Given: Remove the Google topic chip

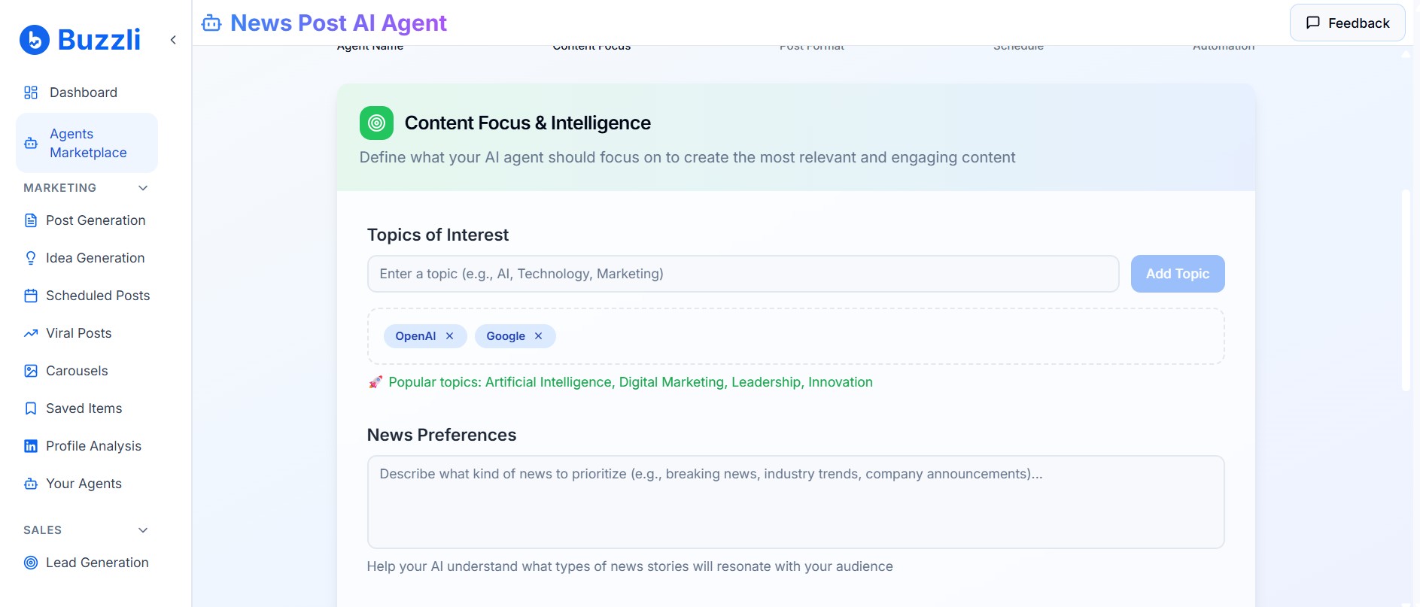Looking at the screenshot, I should tap(538, 336).
